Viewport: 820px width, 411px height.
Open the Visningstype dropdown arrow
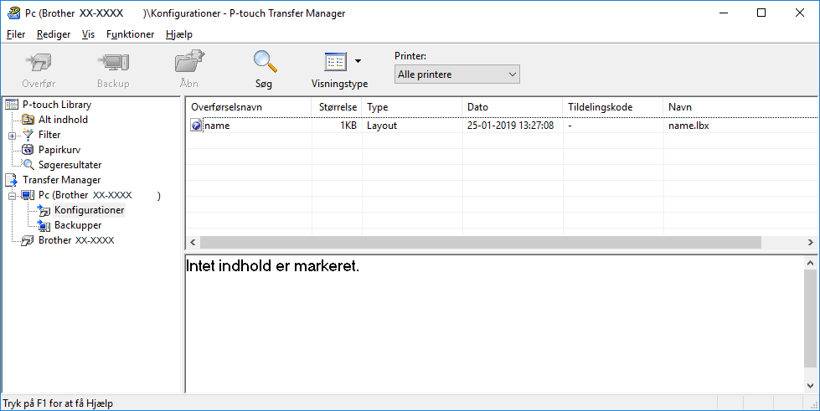[x=358, y=61]
